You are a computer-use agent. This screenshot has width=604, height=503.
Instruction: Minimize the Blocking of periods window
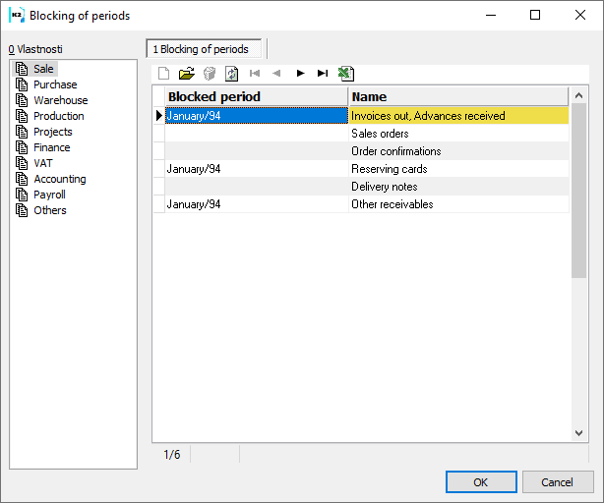[491, 16]
